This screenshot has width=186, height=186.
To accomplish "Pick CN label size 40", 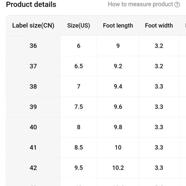I will click(x=33, y=127).
